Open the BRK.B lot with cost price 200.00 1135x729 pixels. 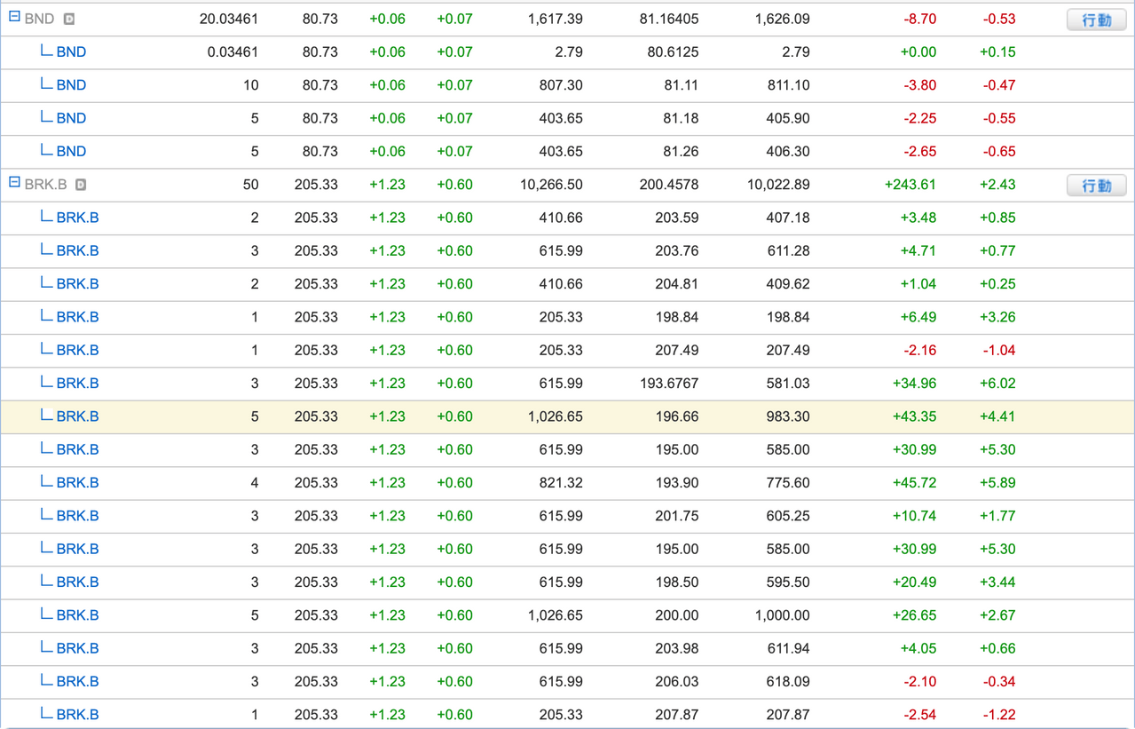click(77, 615)
